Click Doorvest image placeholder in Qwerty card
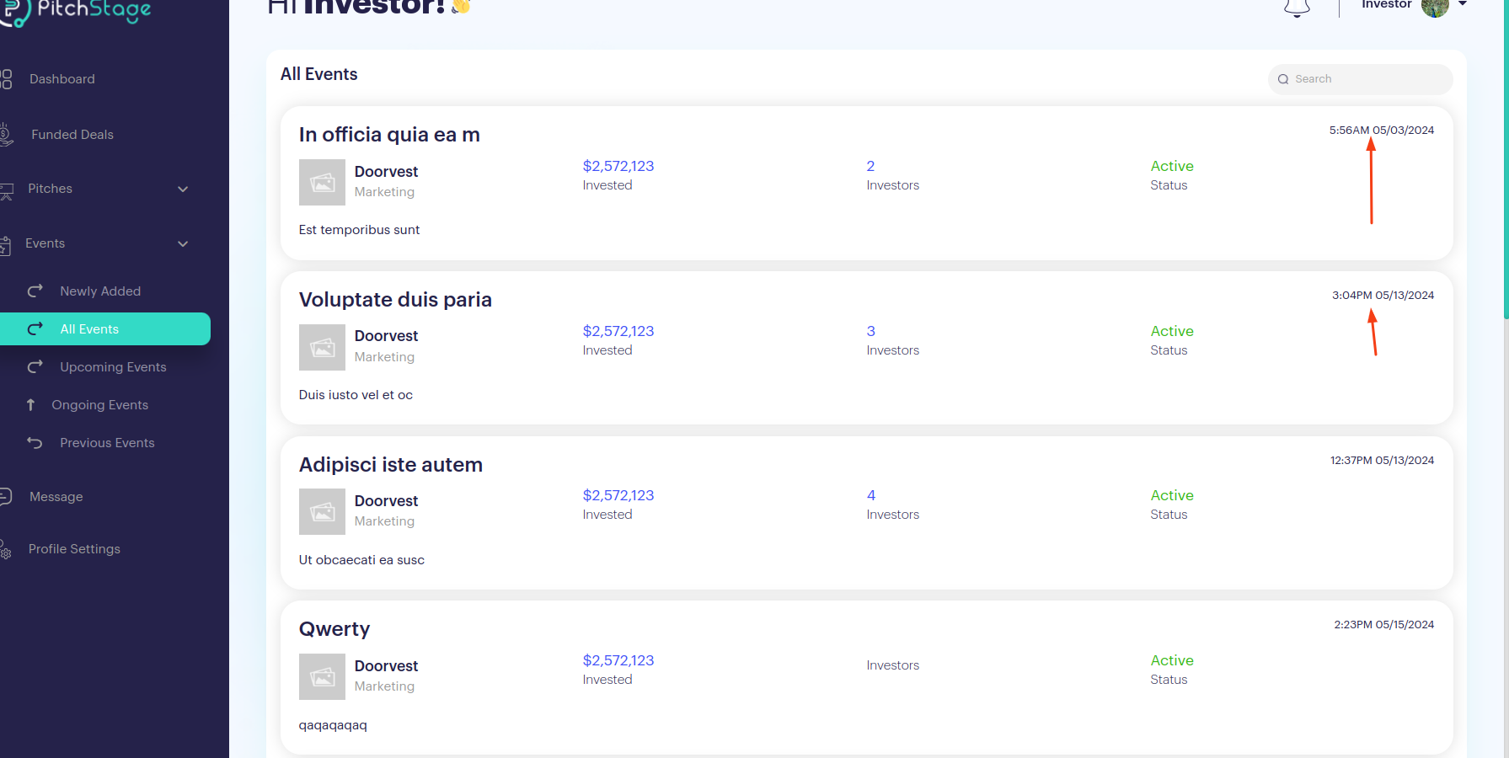1509x758 pixels. pyautogui.click(x=322, y=676)
